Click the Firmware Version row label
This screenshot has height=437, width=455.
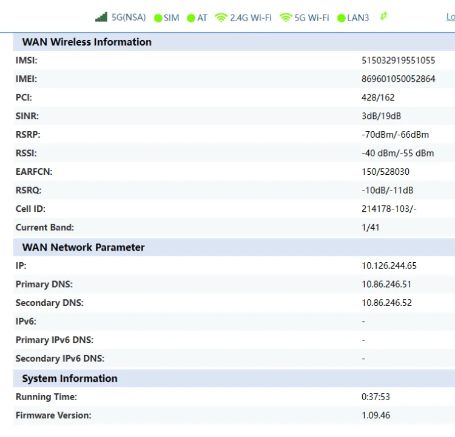(x=53, y=416)
